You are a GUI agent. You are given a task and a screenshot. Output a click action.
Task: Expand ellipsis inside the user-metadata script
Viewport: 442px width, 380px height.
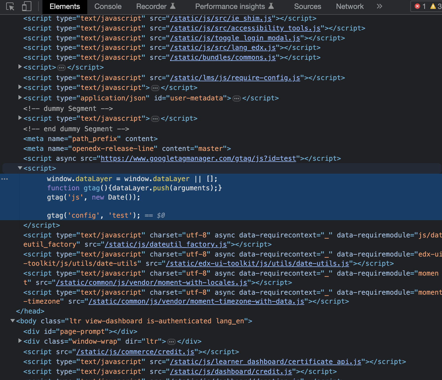coord(236,98)
